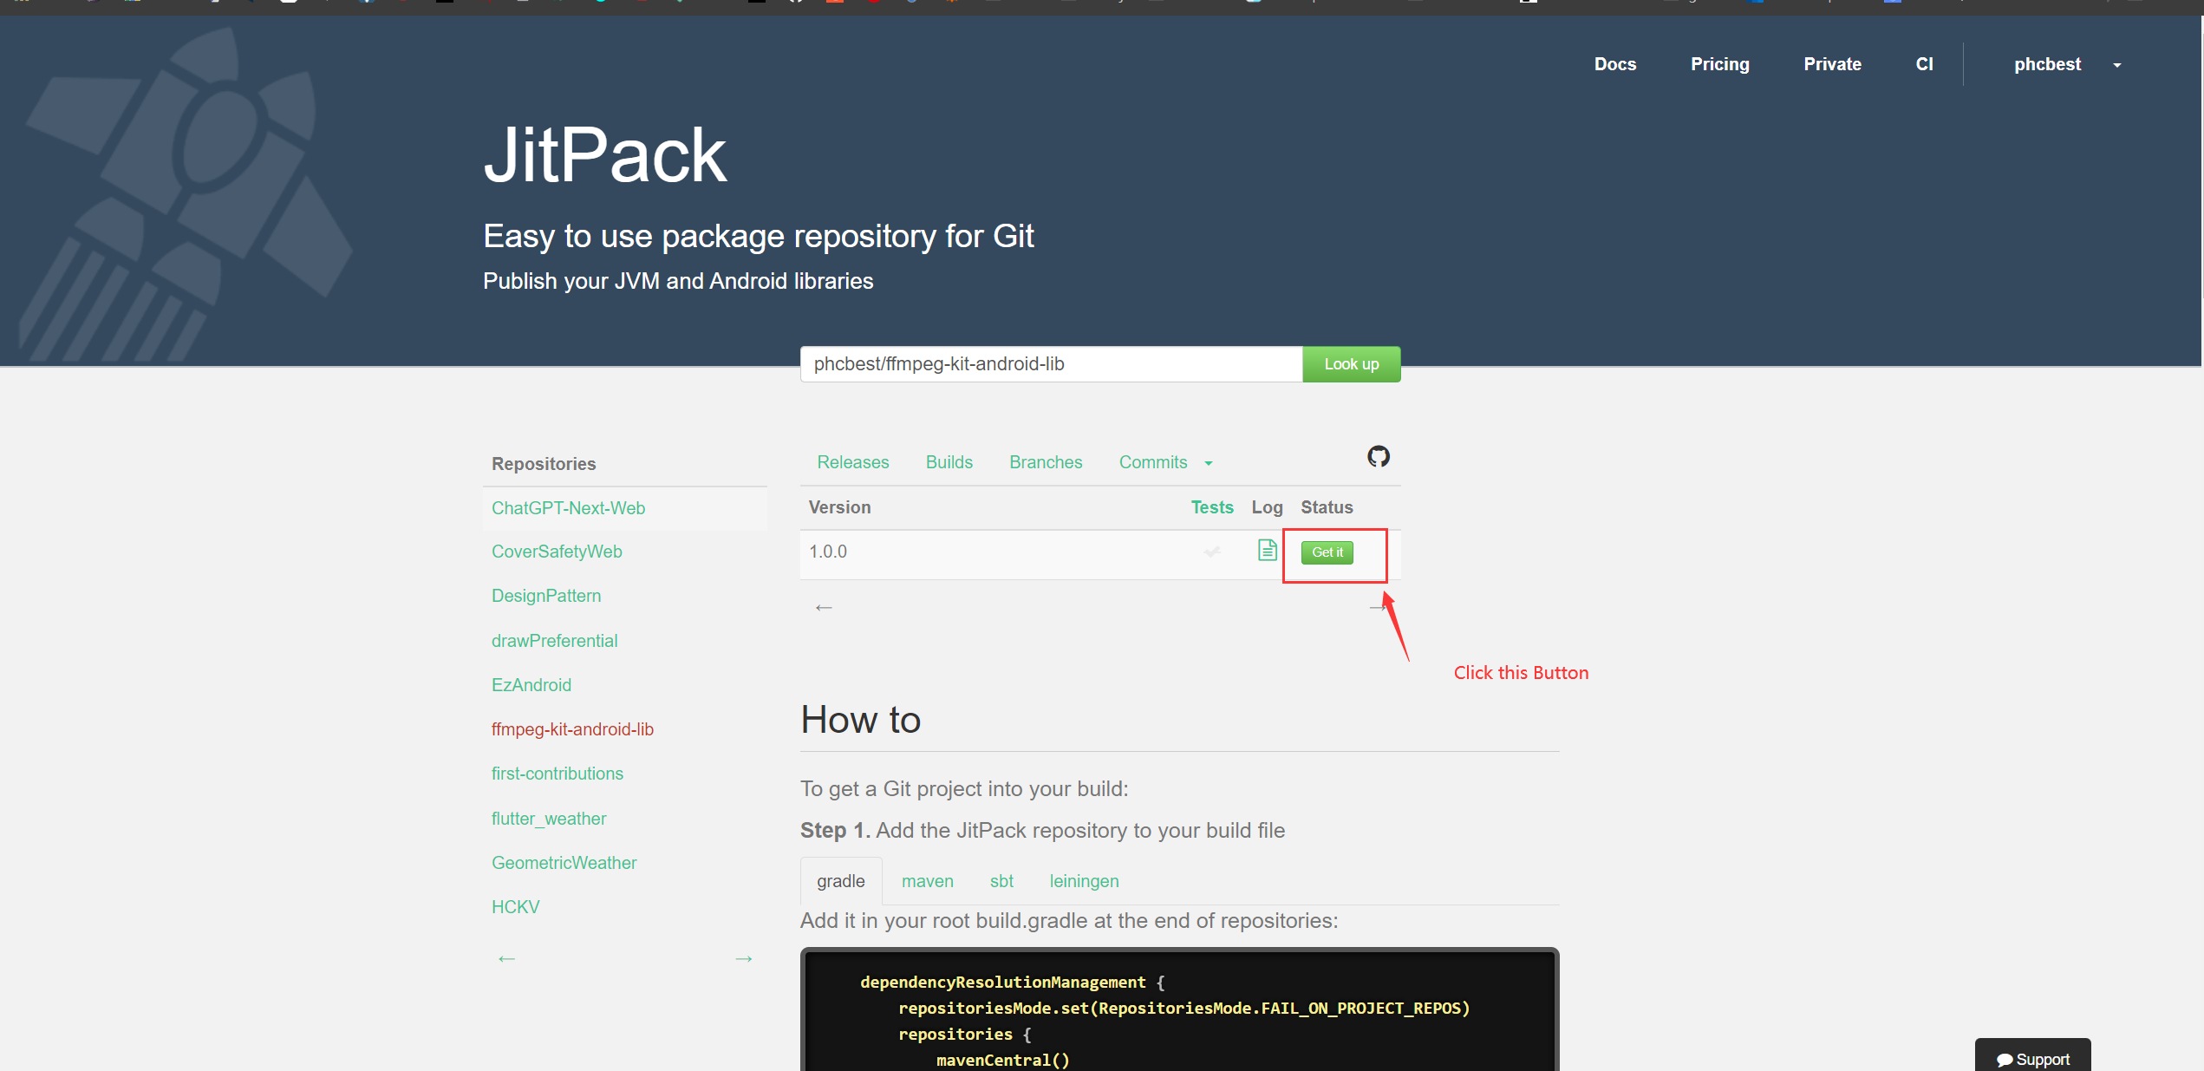The height and width of the screenshot is (1071, 2204).
Task: Focus the repository search input field
Action: pos(1051,364)
